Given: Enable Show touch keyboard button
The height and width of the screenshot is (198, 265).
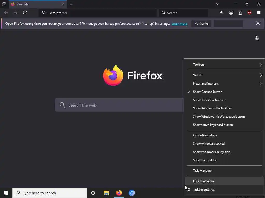Looking at the screenshot, I should (224, 125).
